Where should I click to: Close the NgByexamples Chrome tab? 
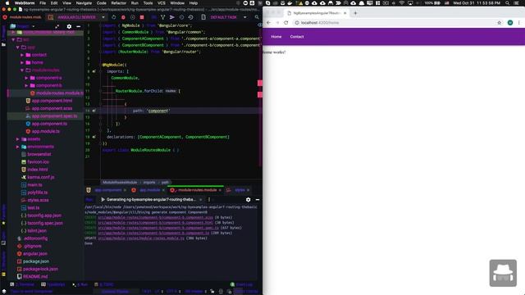click(345, 13)
